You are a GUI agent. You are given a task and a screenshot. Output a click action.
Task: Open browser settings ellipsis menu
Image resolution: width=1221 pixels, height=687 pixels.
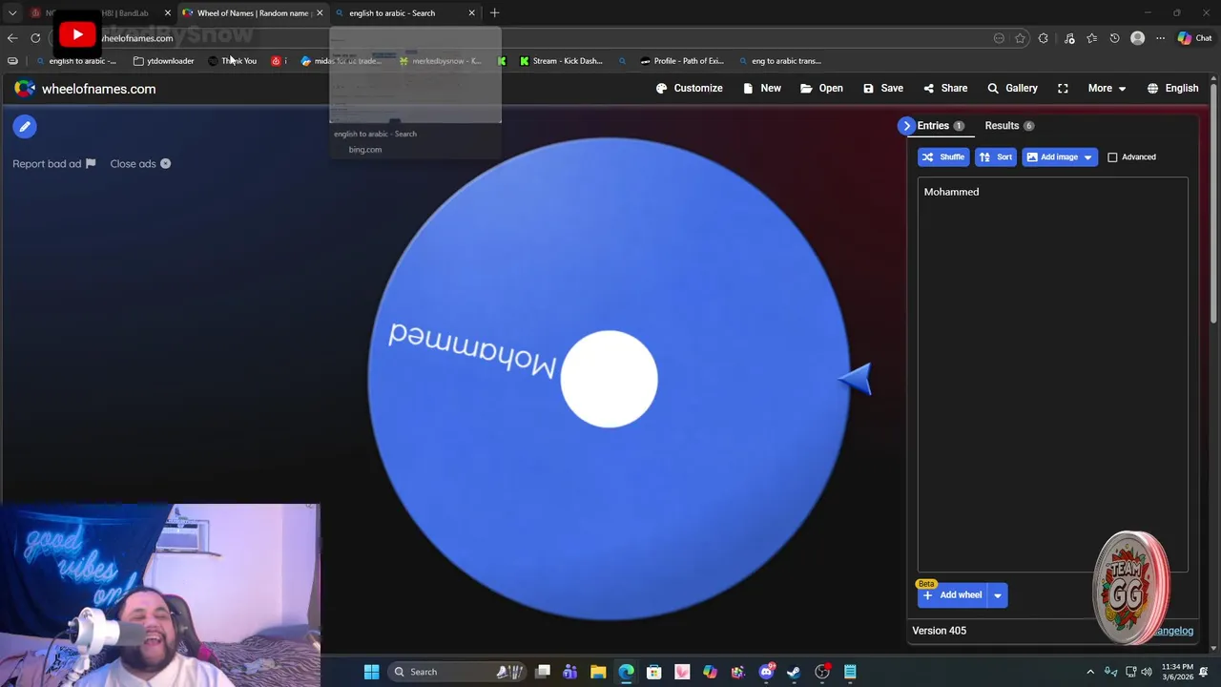(x=1160, y=38)
